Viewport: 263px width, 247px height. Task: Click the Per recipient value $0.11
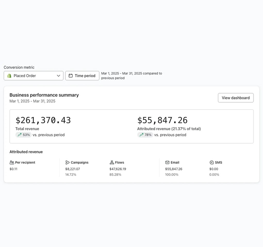point(13,169)
